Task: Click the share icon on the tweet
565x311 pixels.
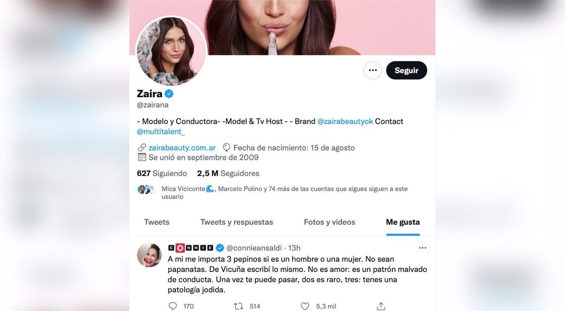Action: tap(381, 306)
